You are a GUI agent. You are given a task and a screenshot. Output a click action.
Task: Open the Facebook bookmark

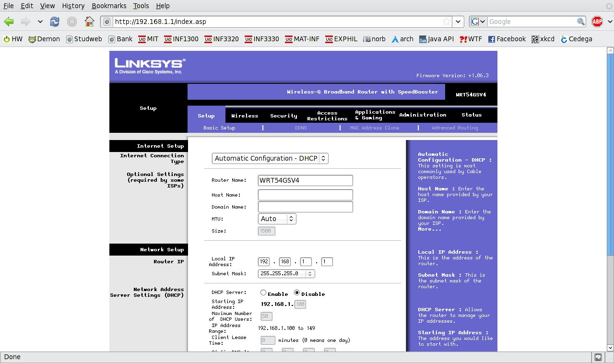click(507, 39)
